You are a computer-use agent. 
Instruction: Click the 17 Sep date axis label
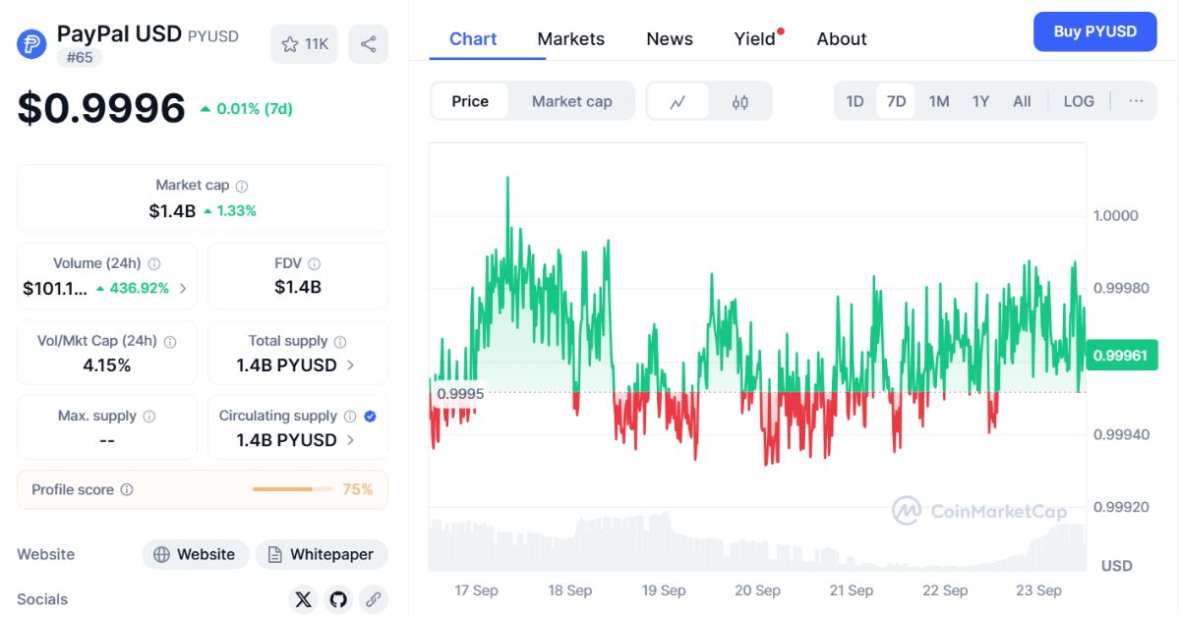tap(476, 590)
